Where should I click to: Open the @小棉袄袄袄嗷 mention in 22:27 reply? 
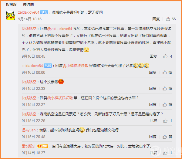[60, 98]
